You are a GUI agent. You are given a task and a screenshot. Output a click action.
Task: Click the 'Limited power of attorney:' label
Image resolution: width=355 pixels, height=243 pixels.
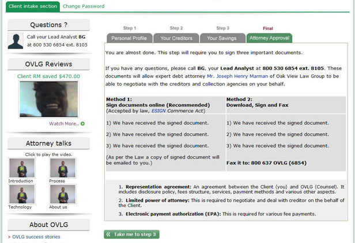point(157,200)
